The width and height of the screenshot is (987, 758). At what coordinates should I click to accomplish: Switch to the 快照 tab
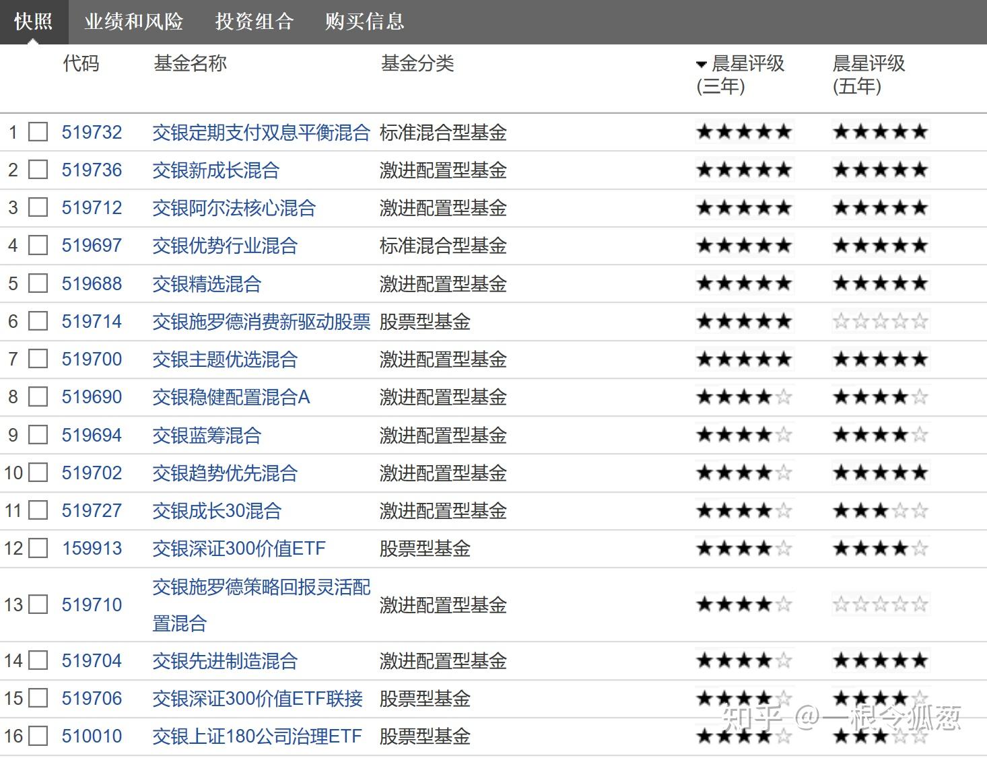click(33, 22)
